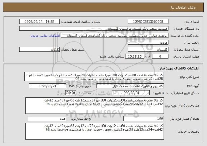
Task: Click the ایجاد کننده درخواست label
Action: [x=184, y=36]
